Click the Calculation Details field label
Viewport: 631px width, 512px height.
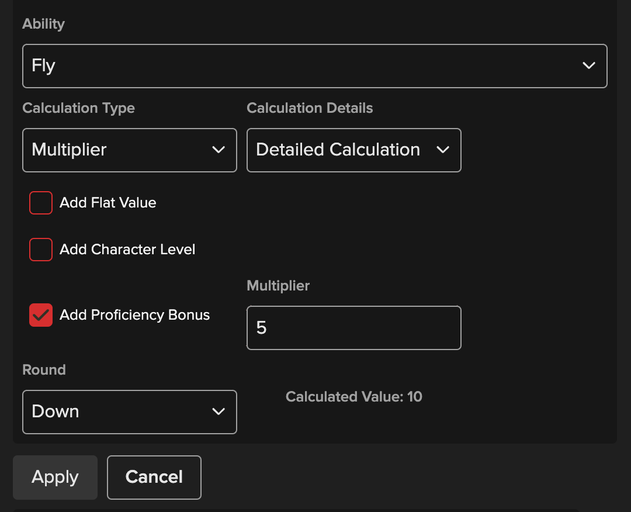(x=310, y=108)
